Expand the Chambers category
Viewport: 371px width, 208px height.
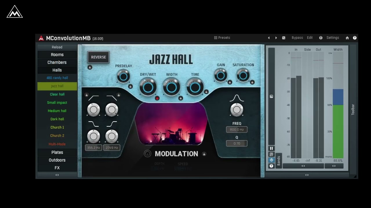pos(57,62)
